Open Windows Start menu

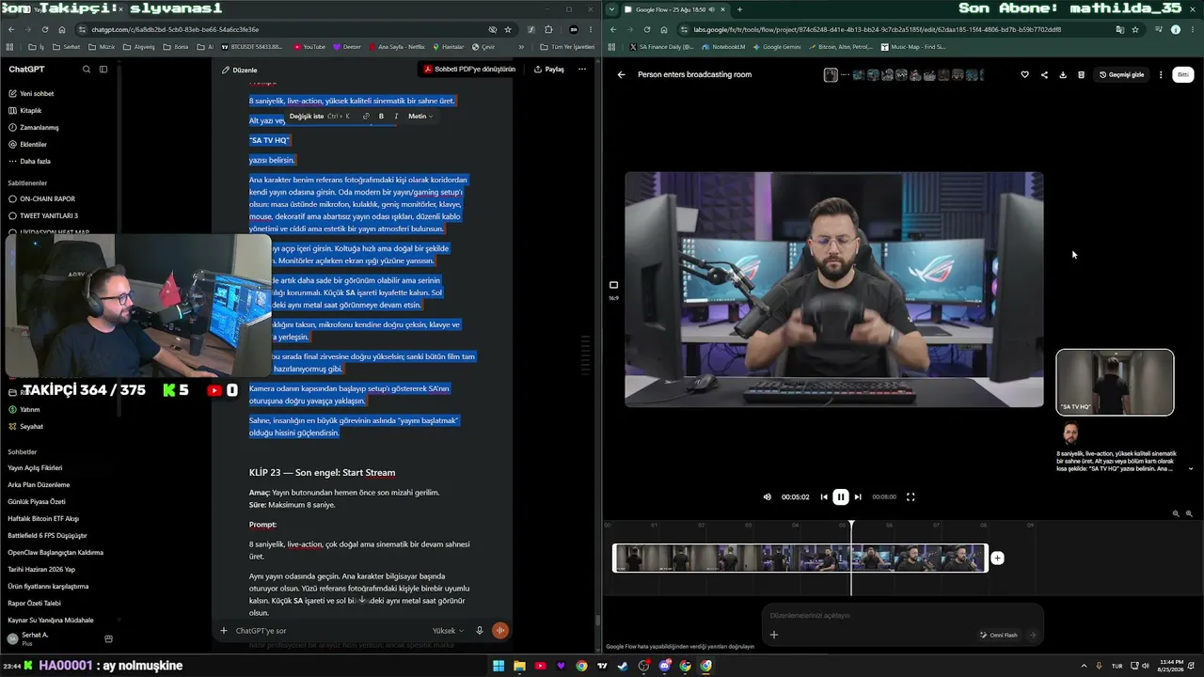click(x=499, y=666)
